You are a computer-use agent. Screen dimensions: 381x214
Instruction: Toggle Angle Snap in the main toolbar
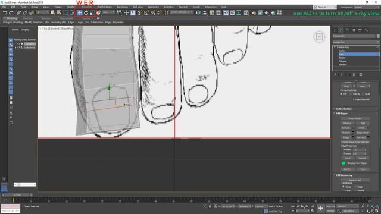[146, 13]
